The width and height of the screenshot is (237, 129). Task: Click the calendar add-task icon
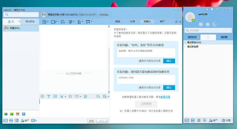[88, 22]
